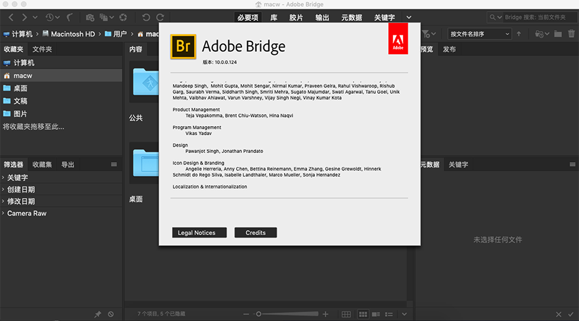The image size is (579, 321).
Task: Click the minus thumbnail size icon
Action: point(246,314)
